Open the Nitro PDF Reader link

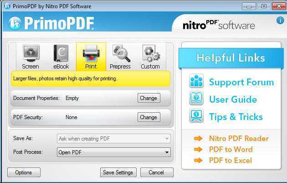click(239, 138)
